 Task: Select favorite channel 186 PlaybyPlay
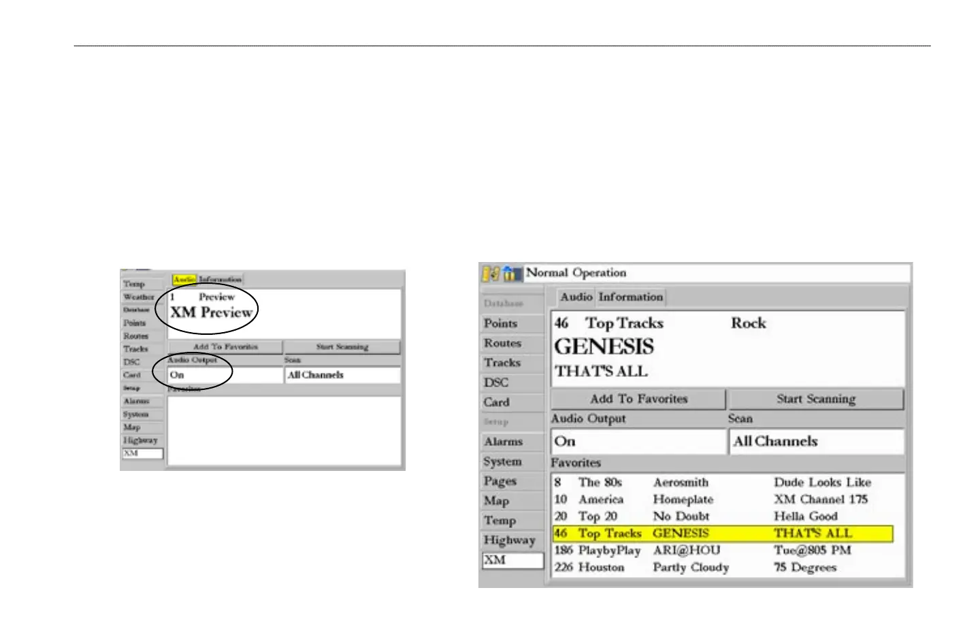coord(723,551)
